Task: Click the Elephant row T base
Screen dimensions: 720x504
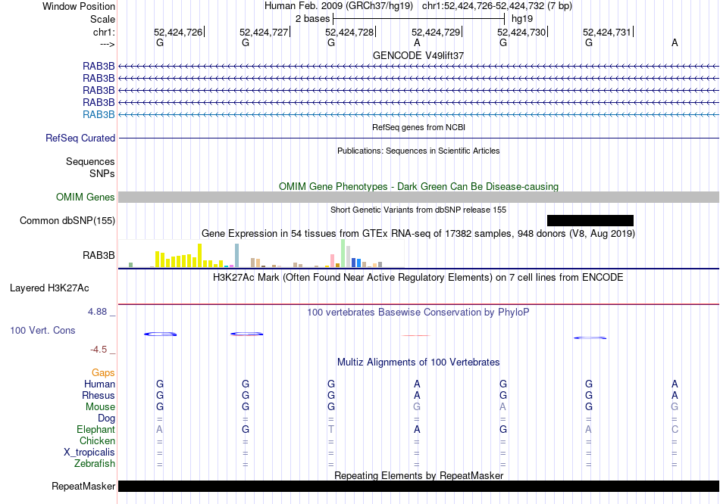Action: tap(331, 430)
